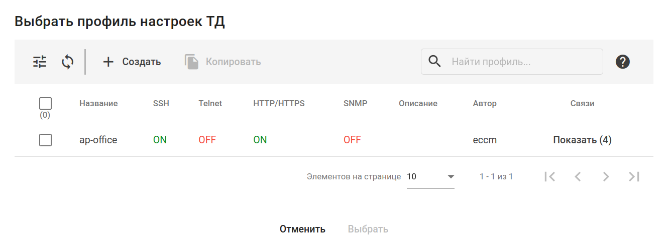Jump to last page of results
The width and height of the screenshot is (670, 245).
(634, 176)
